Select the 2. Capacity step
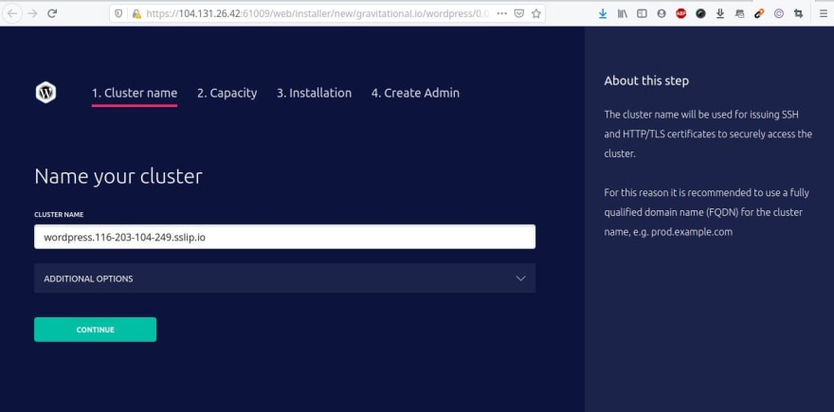The height and width of the screenshot is (412, 834). [x=227, y=93]
